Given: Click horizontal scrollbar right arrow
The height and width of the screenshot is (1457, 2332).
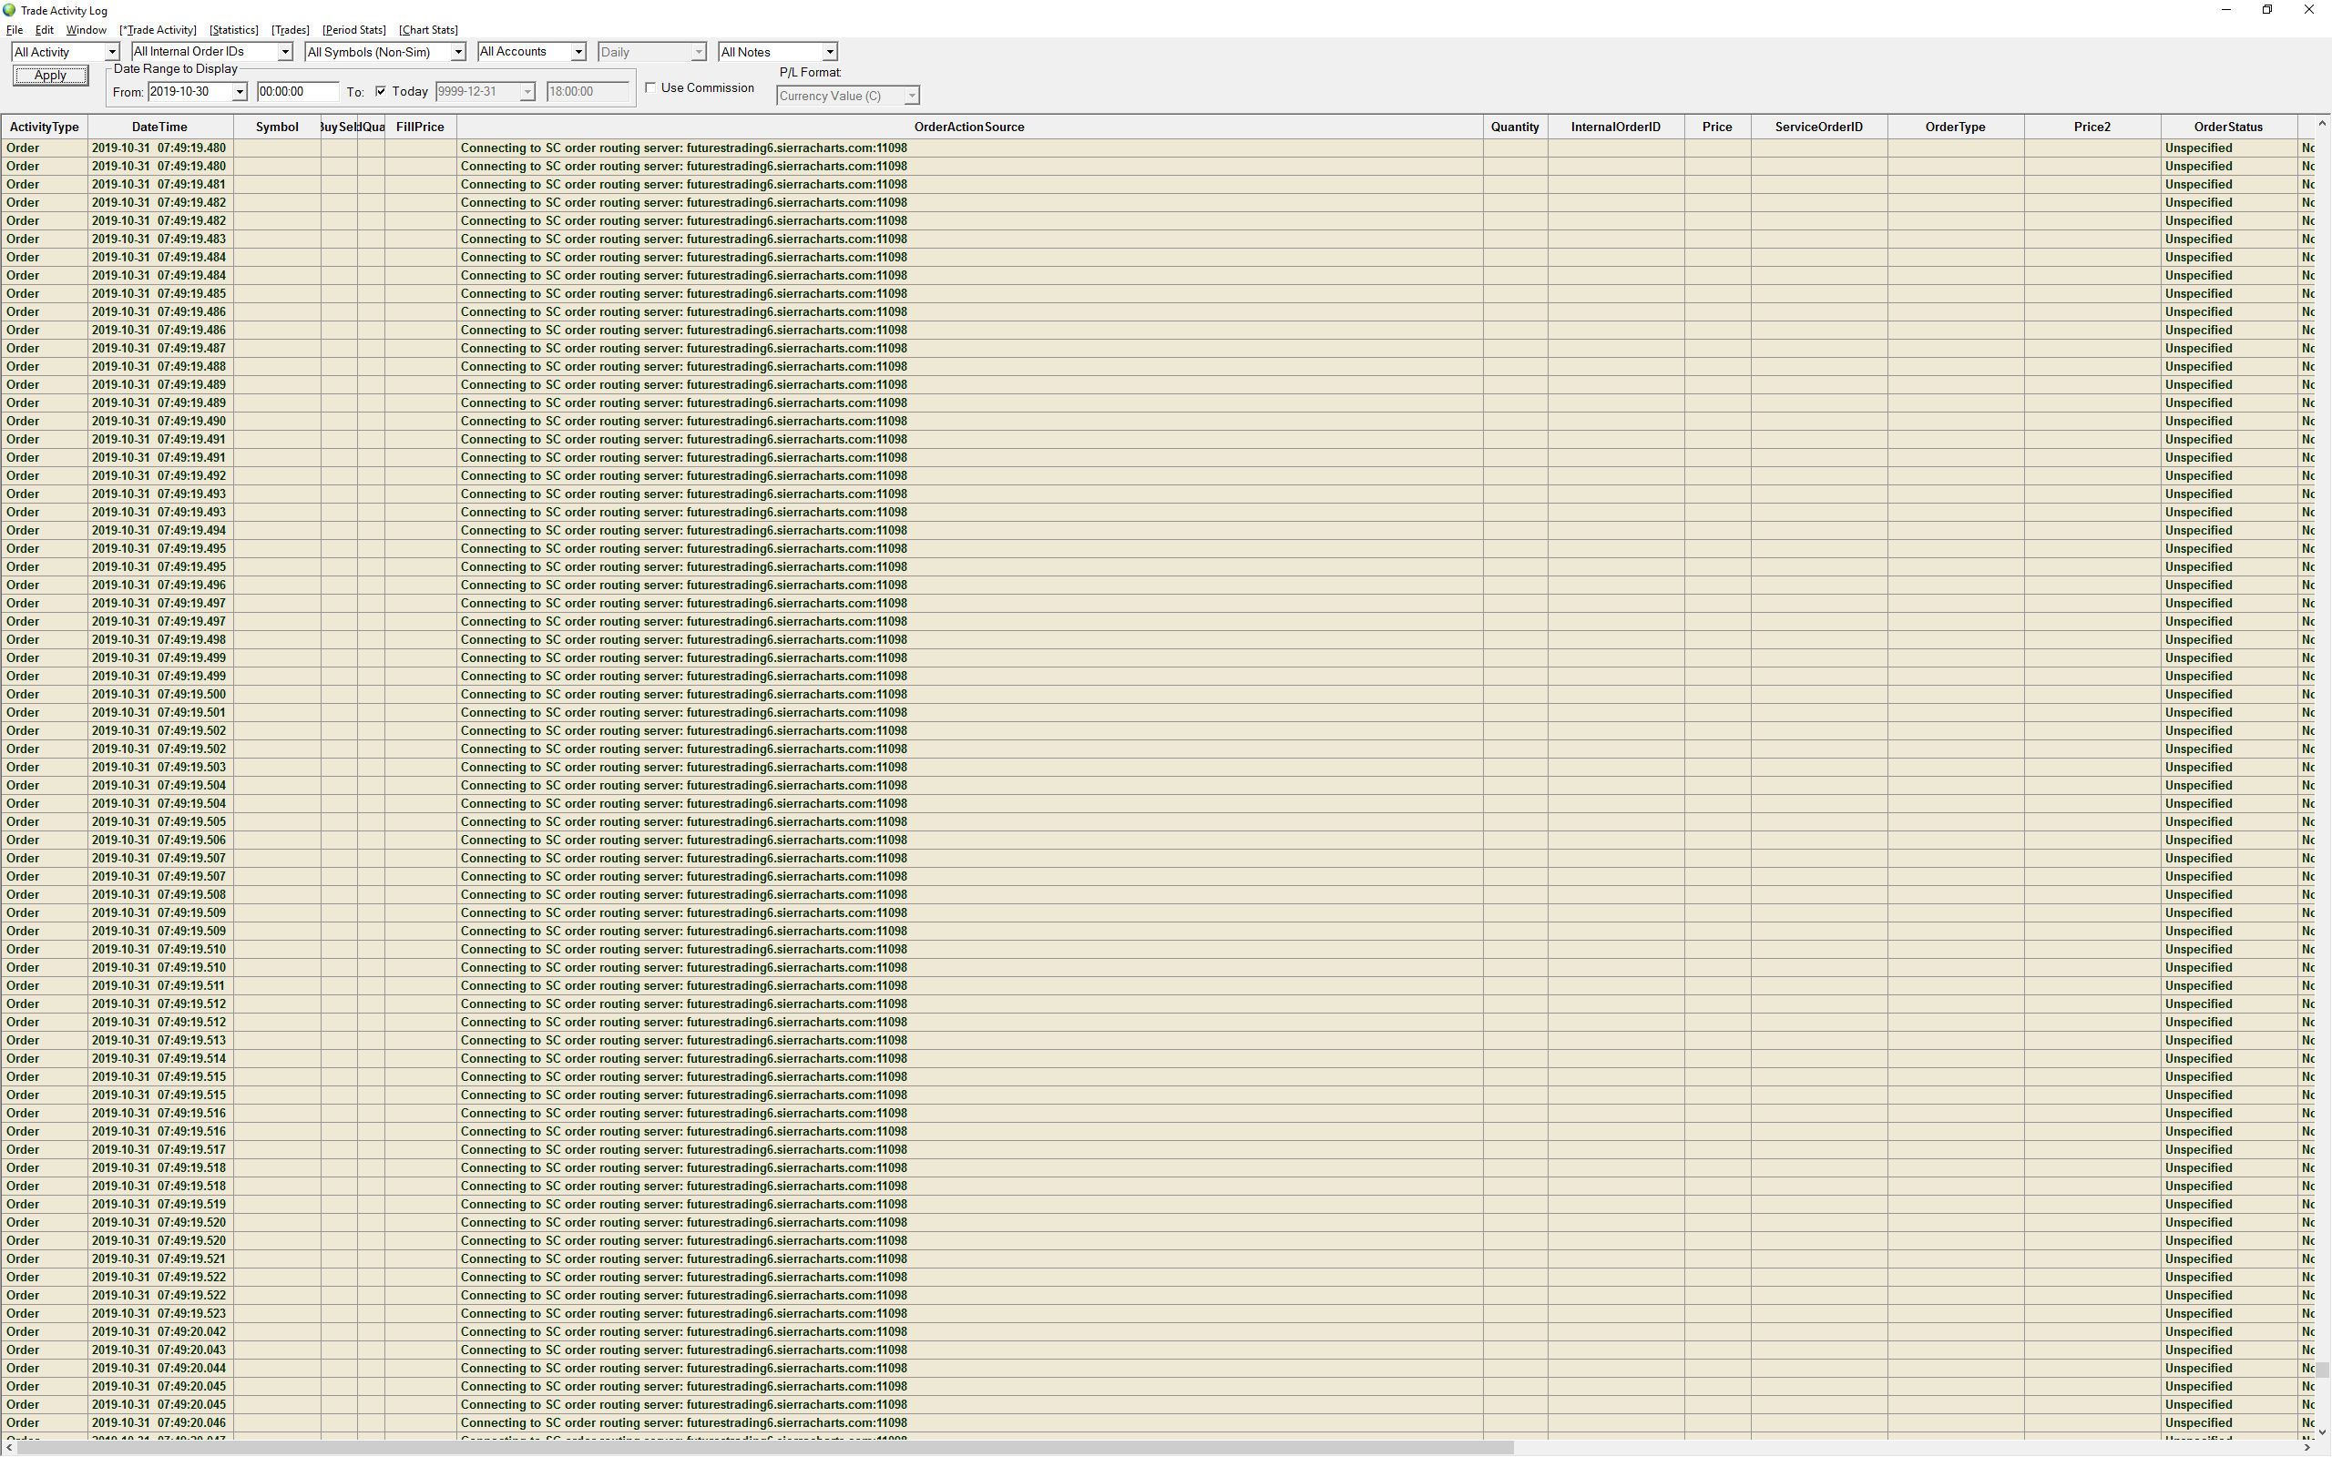Looking at the screenshot, I should click(2306, 1447).
